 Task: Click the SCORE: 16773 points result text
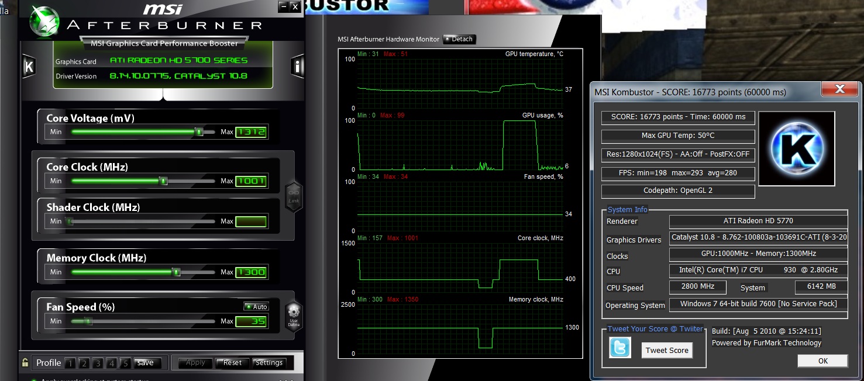678,117
